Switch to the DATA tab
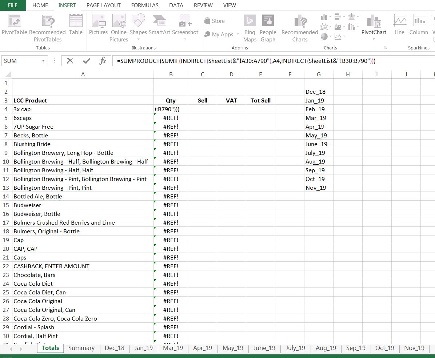The height and width of the screenshot is (358, 435). tap(176, 5)
